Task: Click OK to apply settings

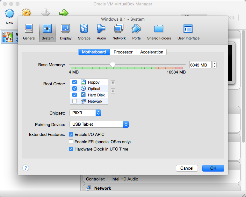Action: coord(213,168)
